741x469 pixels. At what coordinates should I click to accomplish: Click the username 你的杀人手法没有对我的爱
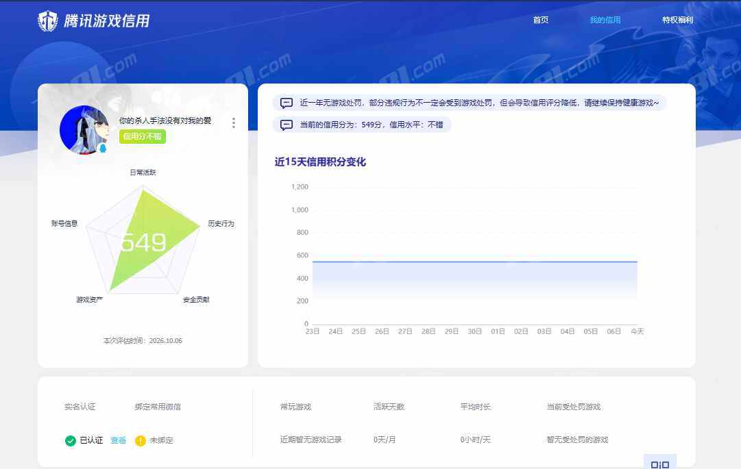tap(165, 121)
